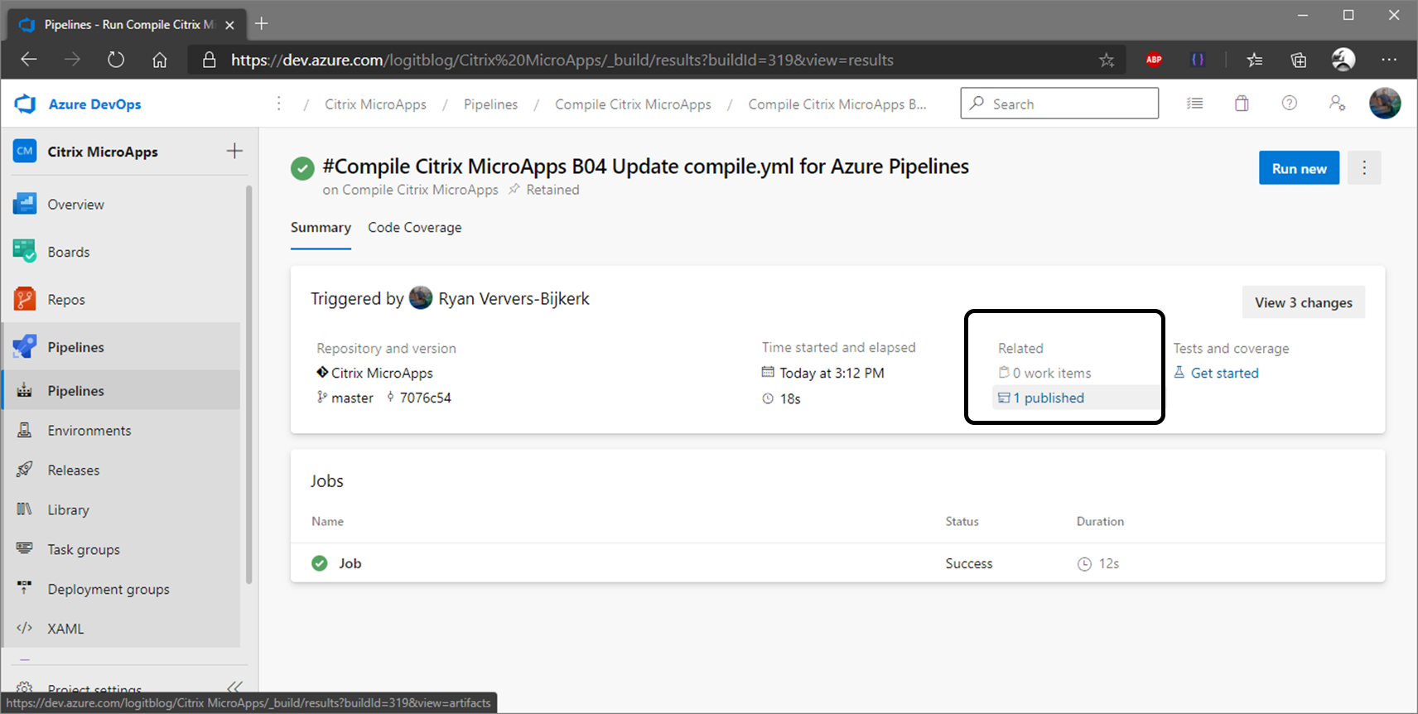Click the browser home icon
The image size is (1418, 714).
point(160,60)
